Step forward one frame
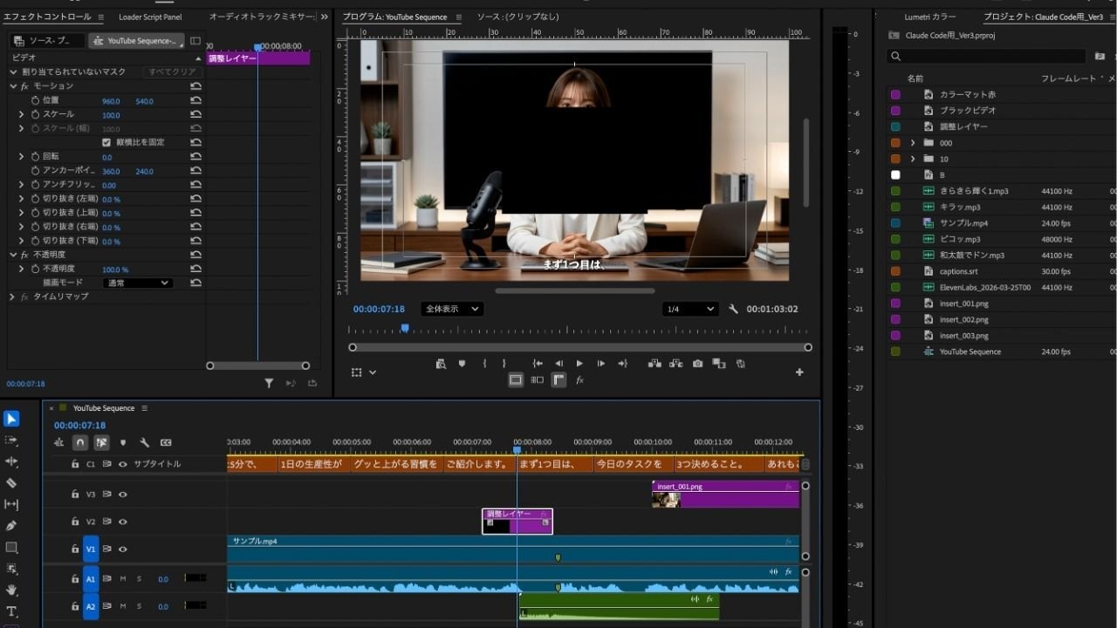The image size is (1117, 628). (x=600, y=364)
